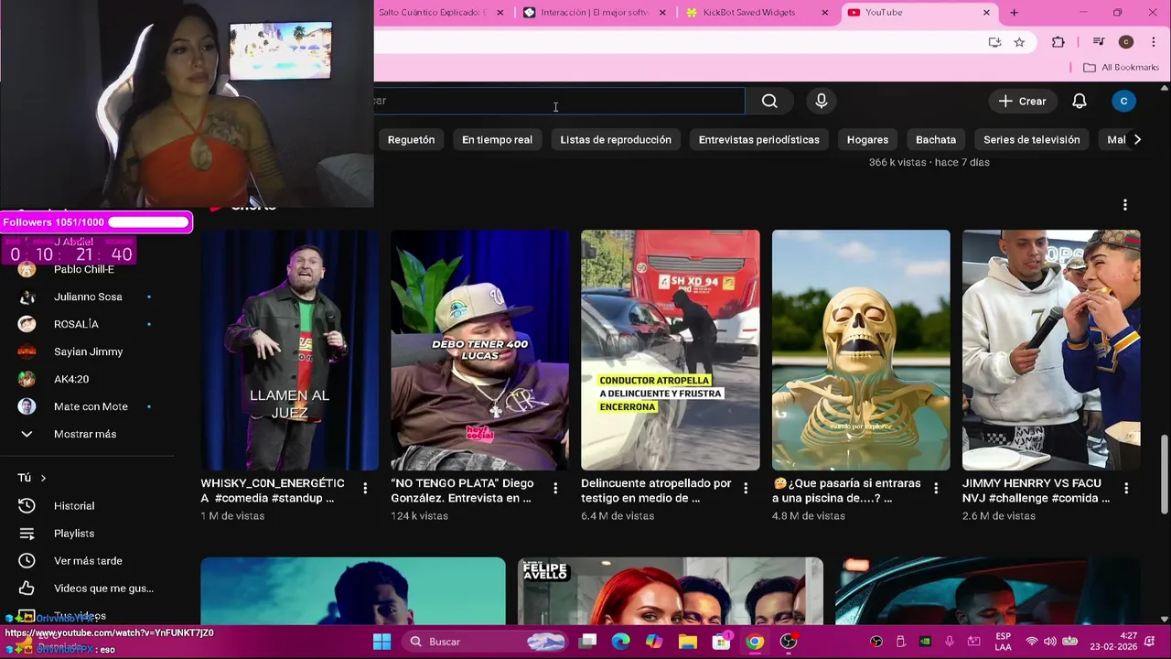Play the CONDUCTOR ATROPELLA short thumbnail
This screenshot has width=1171, height=659.
coord(670,350)
